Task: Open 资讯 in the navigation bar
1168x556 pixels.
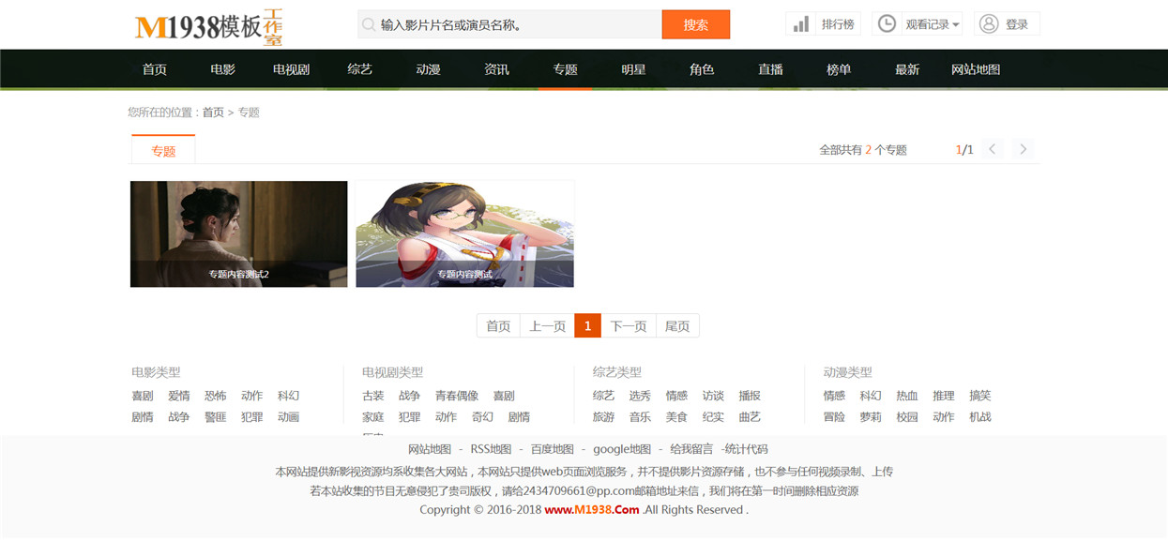Action: point(497,69)
